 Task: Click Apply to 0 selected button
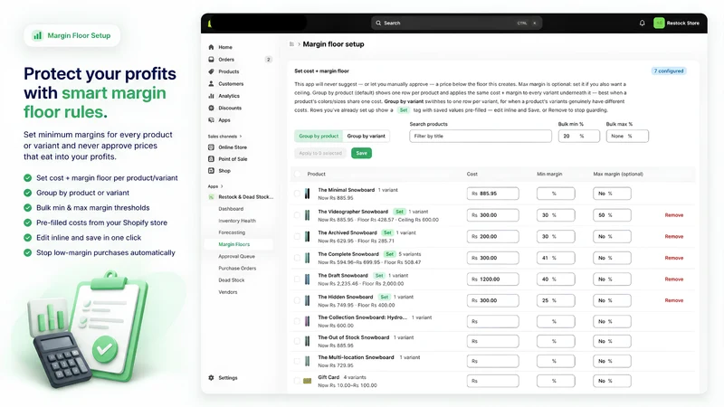coord(320,153)
